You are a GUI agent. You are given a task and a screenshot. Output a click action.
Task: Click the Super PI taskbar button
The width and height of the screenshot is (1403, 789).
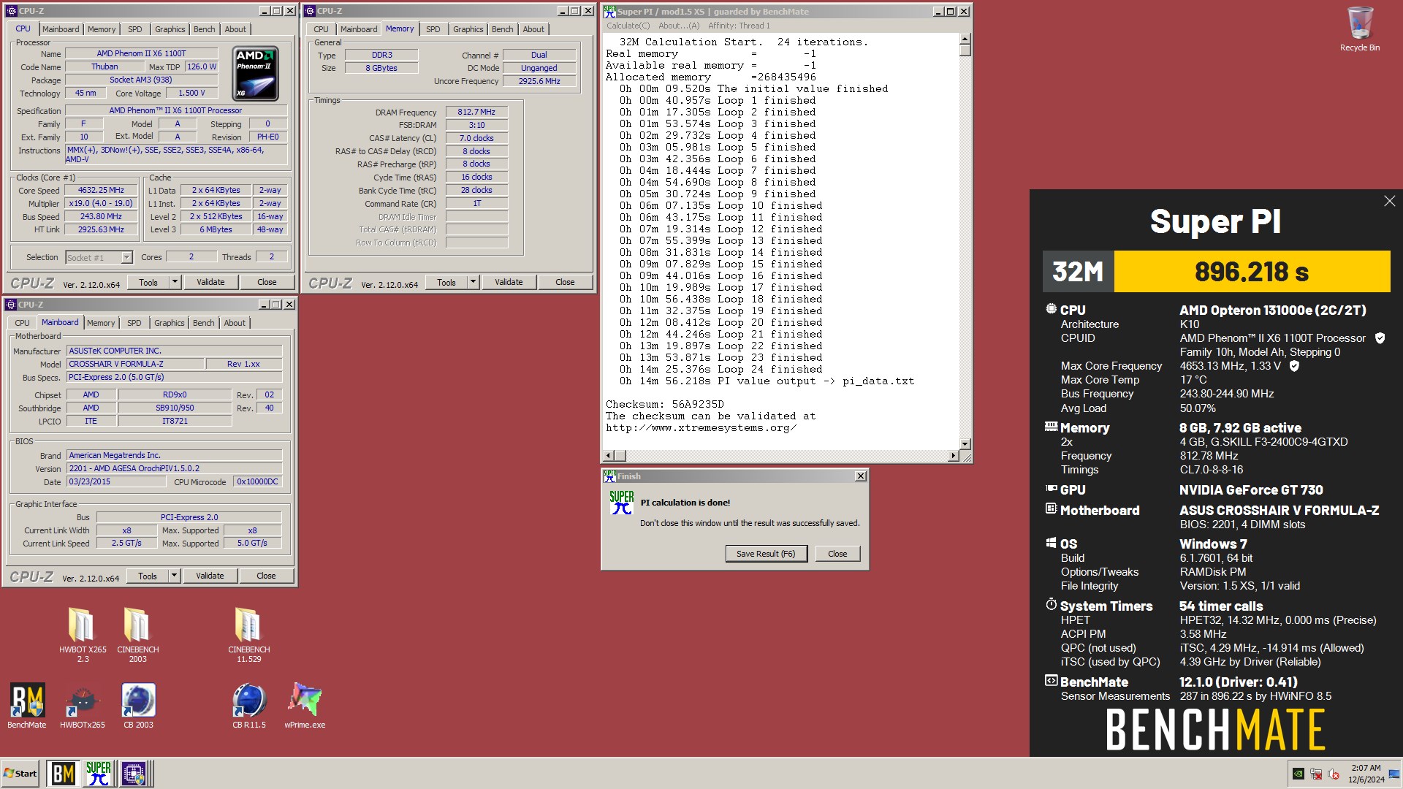[99, 774]
